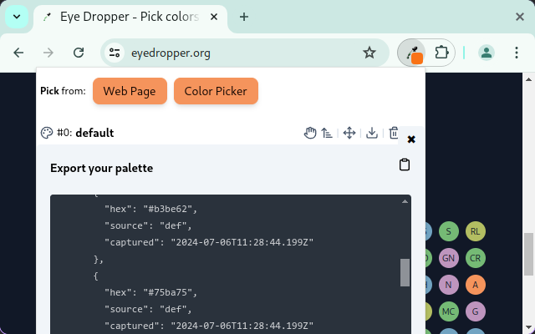The height and width of the screenshot is (334, 535).
Task: Click the four-arrow move icon
Action: [x=349, y=133]
